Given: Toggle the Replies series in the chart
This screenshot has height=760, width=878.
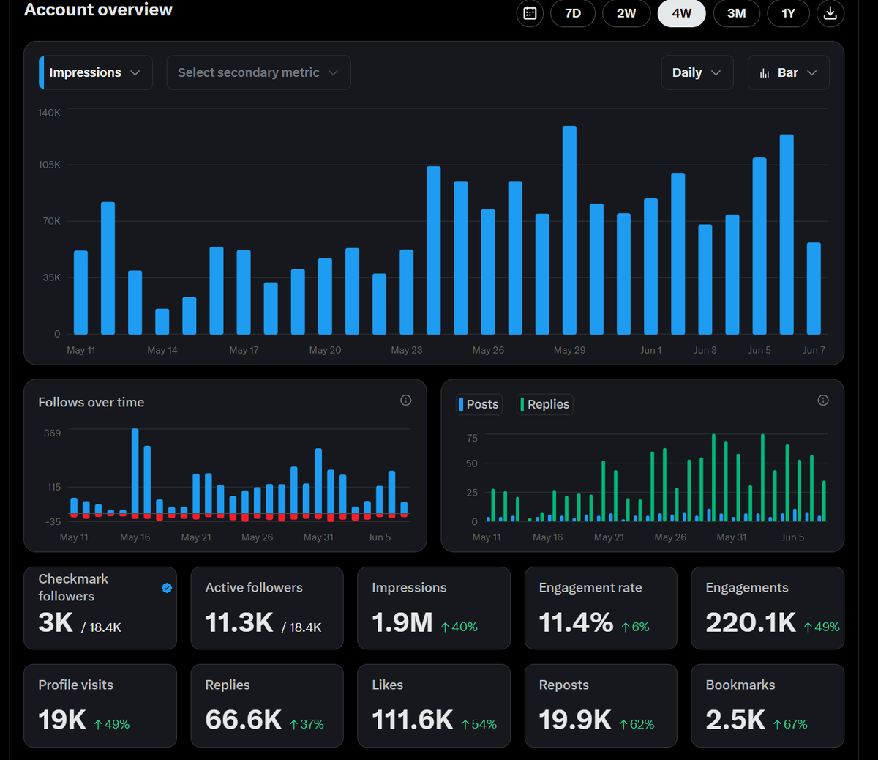Looking at the screenshot, I should tap(545, 404).
